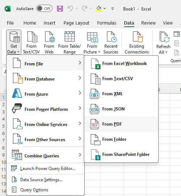Click the Properties icon beside Refresh All
The image size is (181, 196).
177,43
